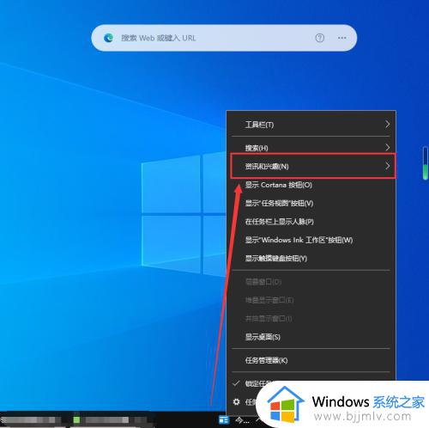Toggle the checked lock taskbar option

click(x=251, y=383)
